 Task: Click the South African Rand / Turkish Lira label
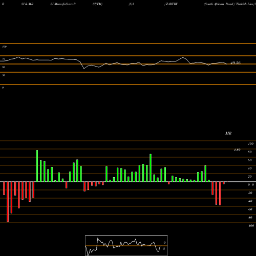coord(229,4)
